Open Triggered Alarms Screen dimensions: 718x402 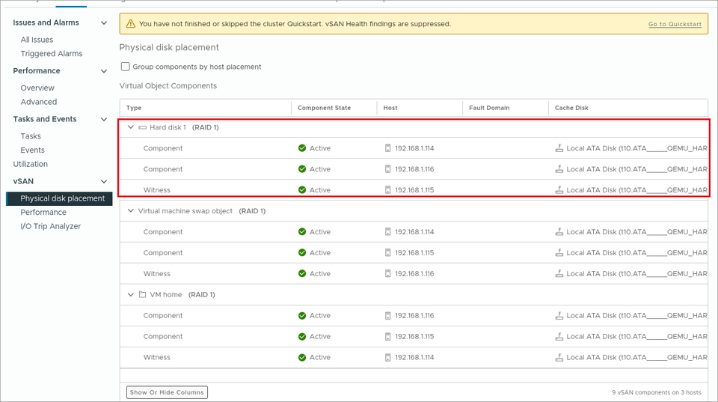52,54
